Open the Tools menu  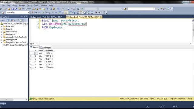coord(36,5)
